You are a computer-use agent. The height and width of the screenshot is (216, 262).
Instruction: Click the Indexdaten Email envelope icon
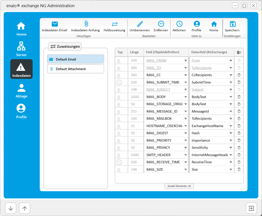pyautogui.click(x=55, y=24)
